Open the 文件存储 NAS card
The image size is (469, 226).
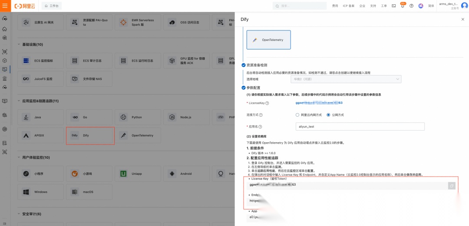(89, 79)
